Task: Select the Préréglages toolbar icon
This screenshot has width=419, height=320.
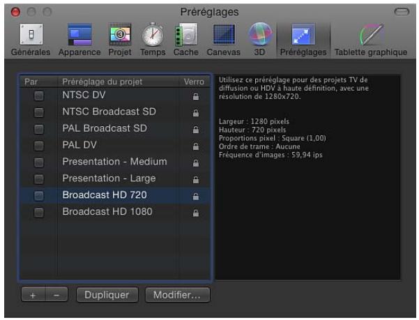Action: point(303,34)
